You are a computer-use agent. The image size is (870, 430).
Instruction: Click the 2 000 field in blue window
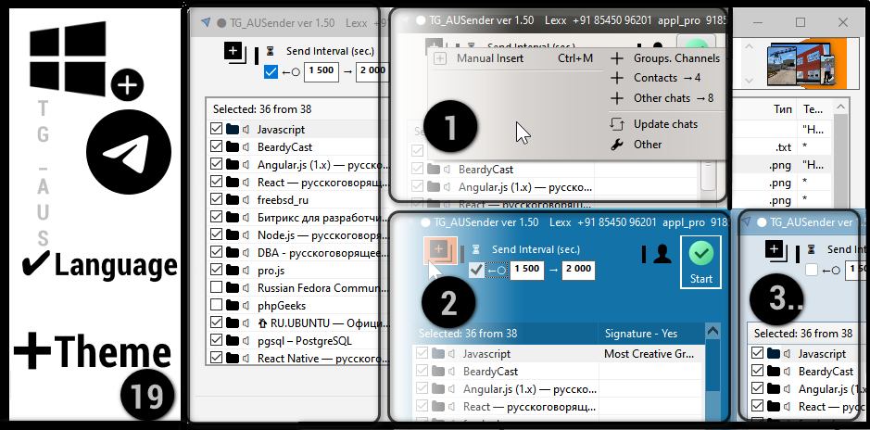[579, 270]
